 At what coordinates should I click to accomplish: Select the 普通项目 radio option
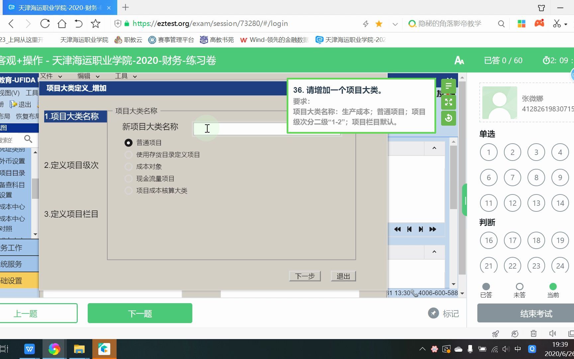tap(129, 143)
